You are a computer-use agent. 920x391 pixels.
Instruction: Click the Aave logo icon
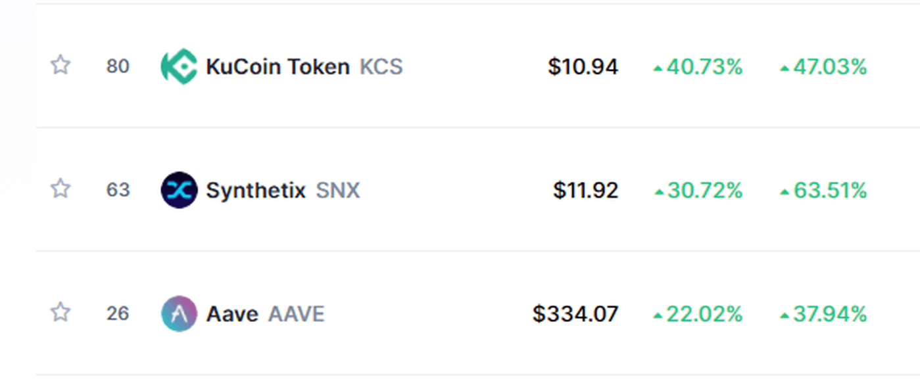(x=179, y=313)
